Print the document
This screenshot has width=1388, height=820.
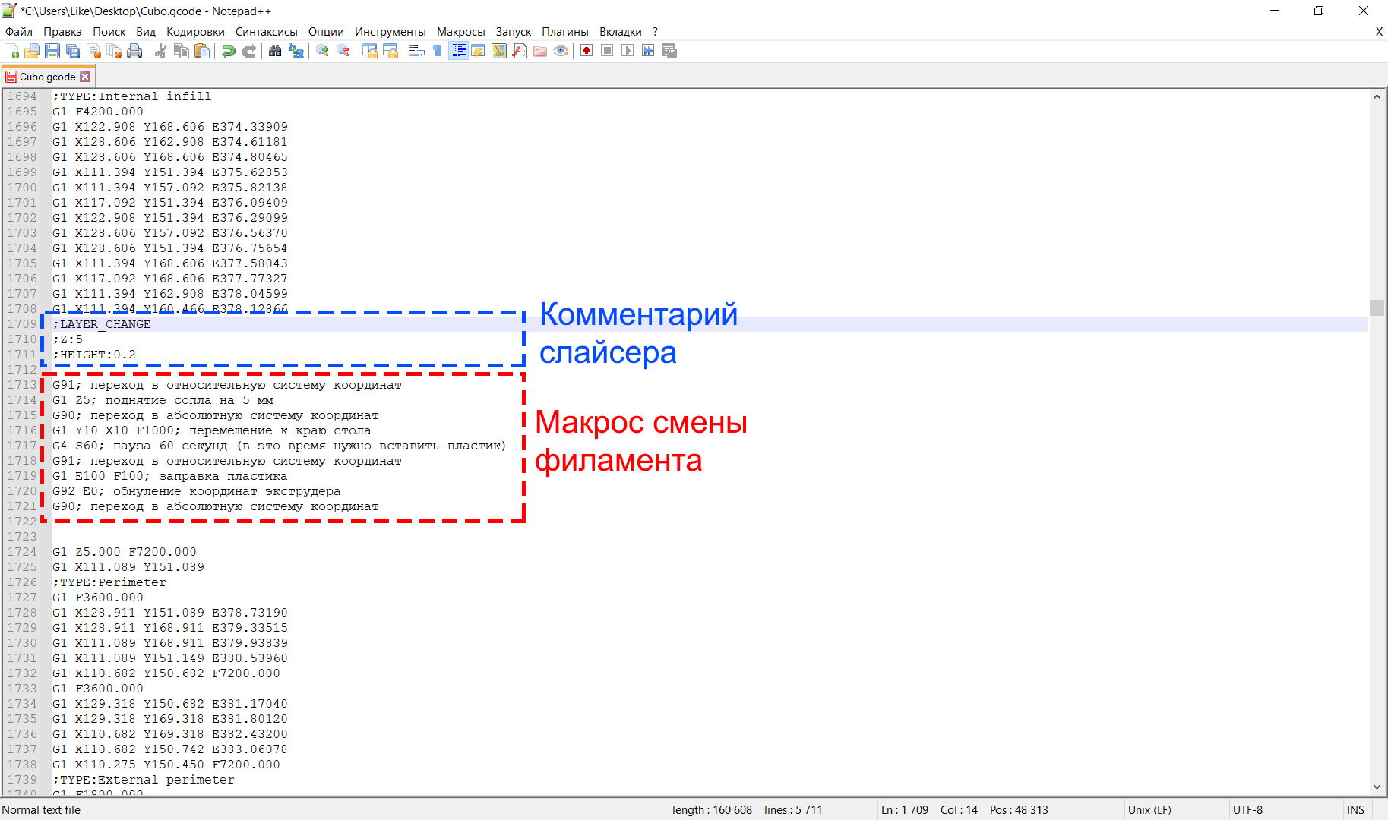coord(134,51)
